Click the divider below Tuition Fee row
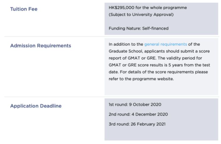 click(x=112, y=37)
